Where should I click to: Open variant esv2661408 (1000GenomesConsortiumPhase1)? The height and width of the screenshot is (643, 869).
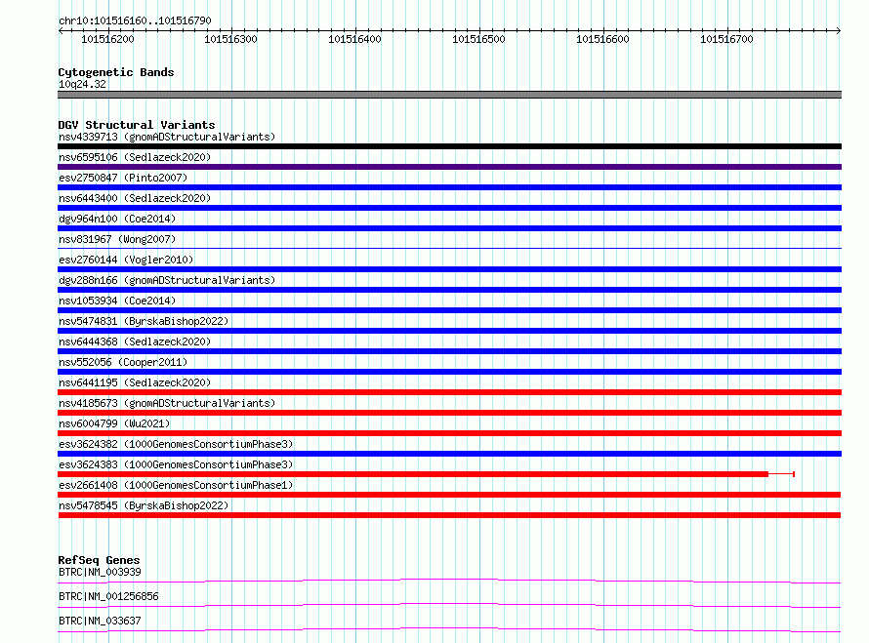[176, 485]
